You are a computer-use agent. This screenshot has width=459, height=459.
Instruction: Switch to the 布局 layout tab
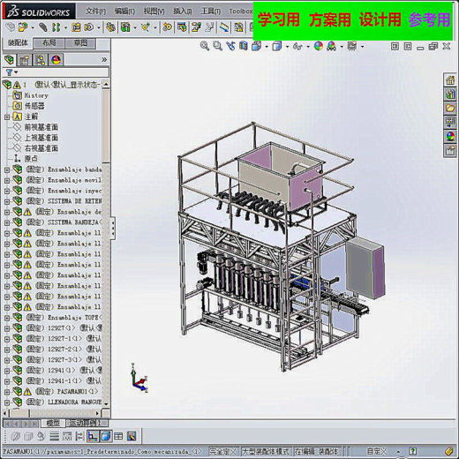click(49, 43)
